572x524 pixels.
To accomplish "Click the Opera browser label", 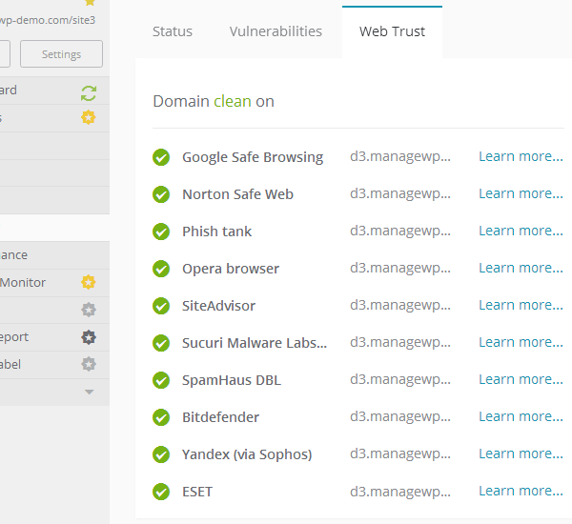I will 231,269.
